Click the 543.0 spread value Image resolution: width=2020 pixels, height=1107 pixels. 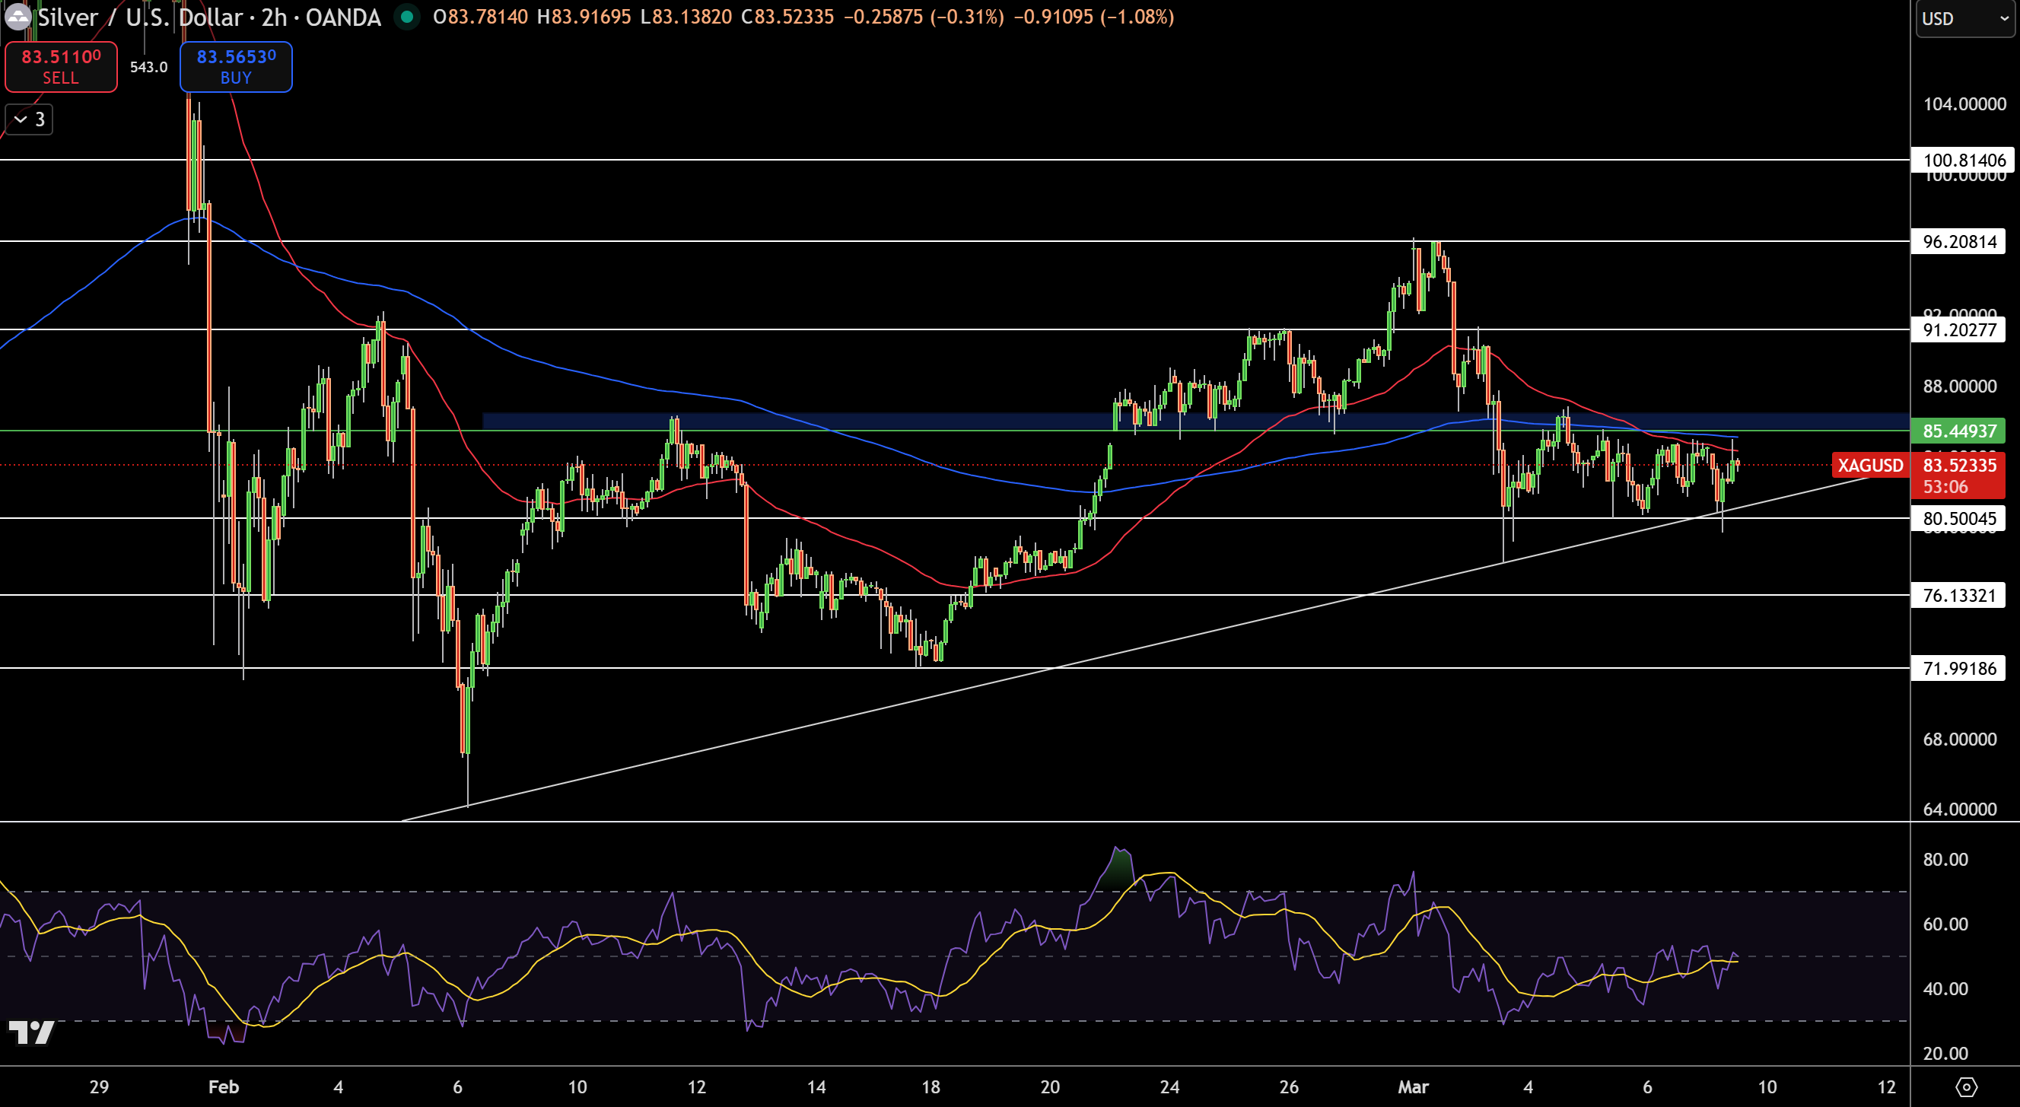tap(148, 68)
